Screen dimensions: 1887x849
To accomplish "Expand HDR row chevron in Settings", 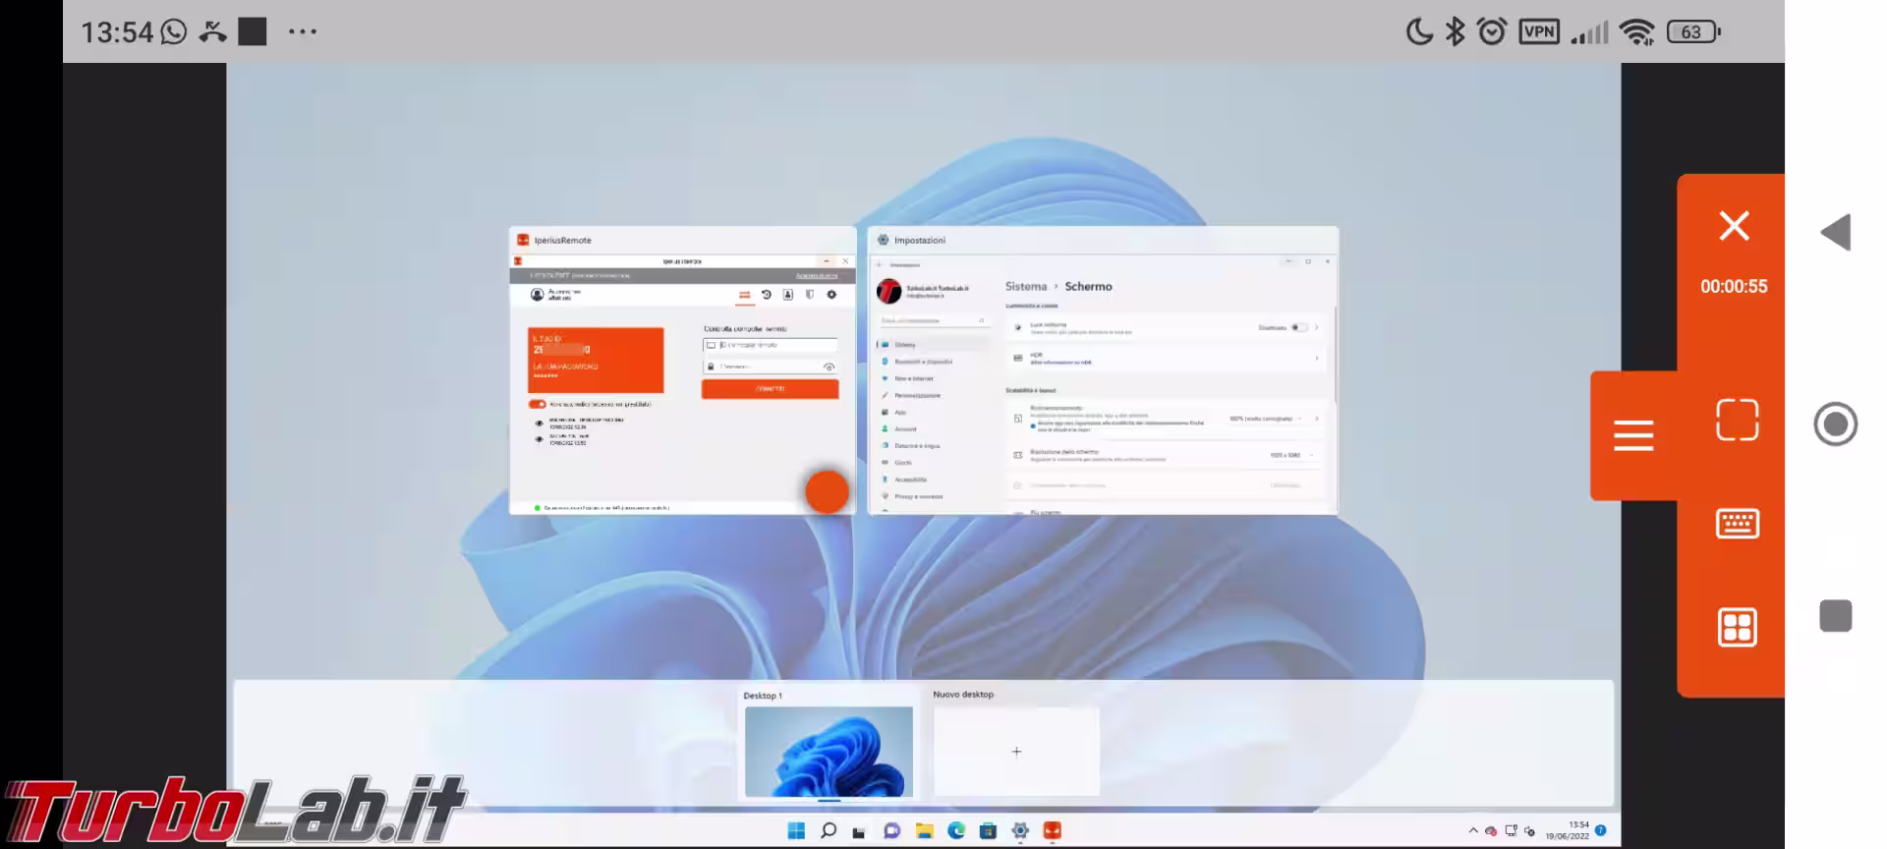I will tap(1317, 358).
